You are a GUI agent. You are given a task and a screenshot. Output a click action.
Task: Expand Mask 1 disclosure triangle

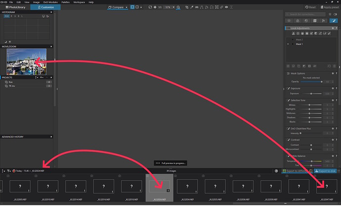(x=288, y=44)
